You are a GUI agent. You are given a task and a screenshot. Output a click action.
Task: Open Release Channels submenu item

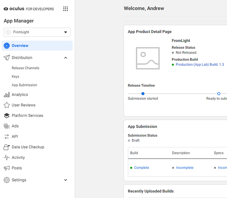25,68
